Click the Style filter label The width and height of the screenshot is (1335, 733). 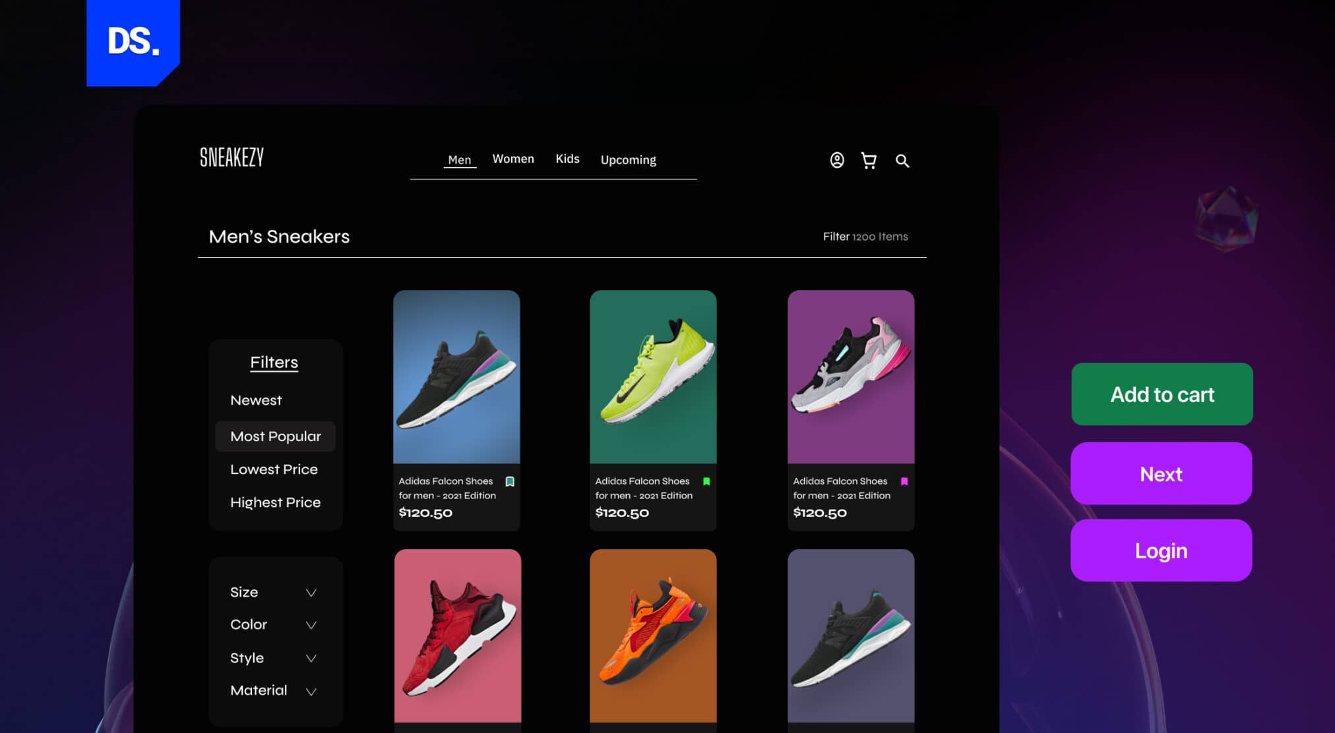coord(247,658)
